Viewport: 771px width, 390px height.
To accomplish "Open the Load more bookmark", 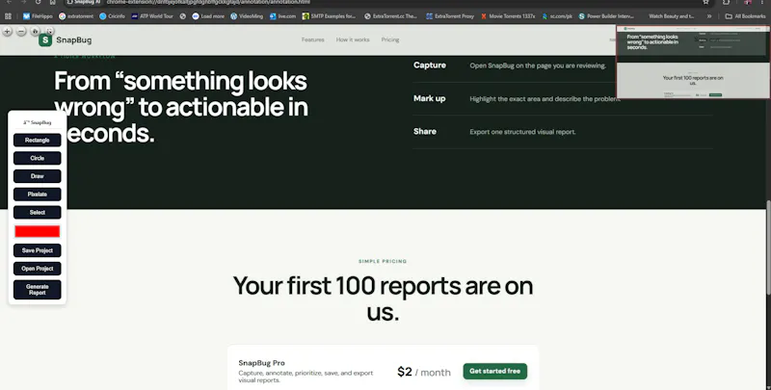I will 208,16.
